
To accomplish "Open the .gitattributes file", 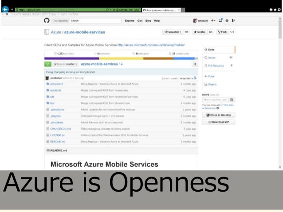I will coord(57,109).
